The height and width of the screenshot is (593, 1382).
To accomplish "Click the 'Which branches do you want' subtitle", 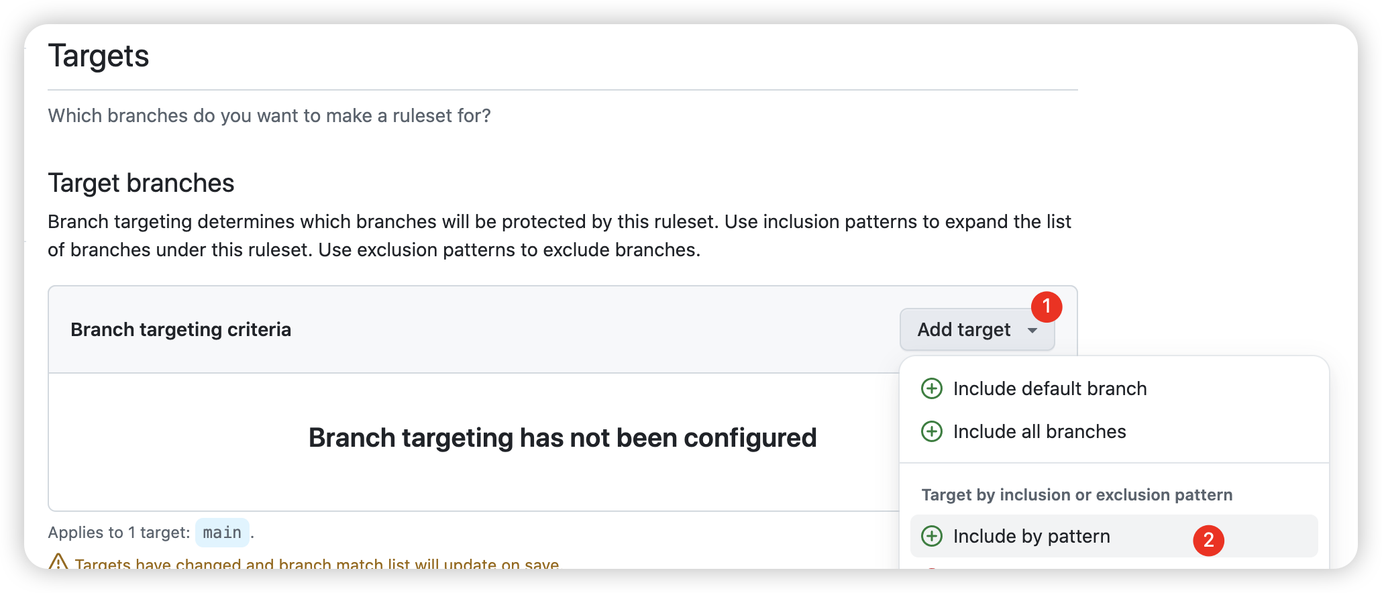I will 269,115.
